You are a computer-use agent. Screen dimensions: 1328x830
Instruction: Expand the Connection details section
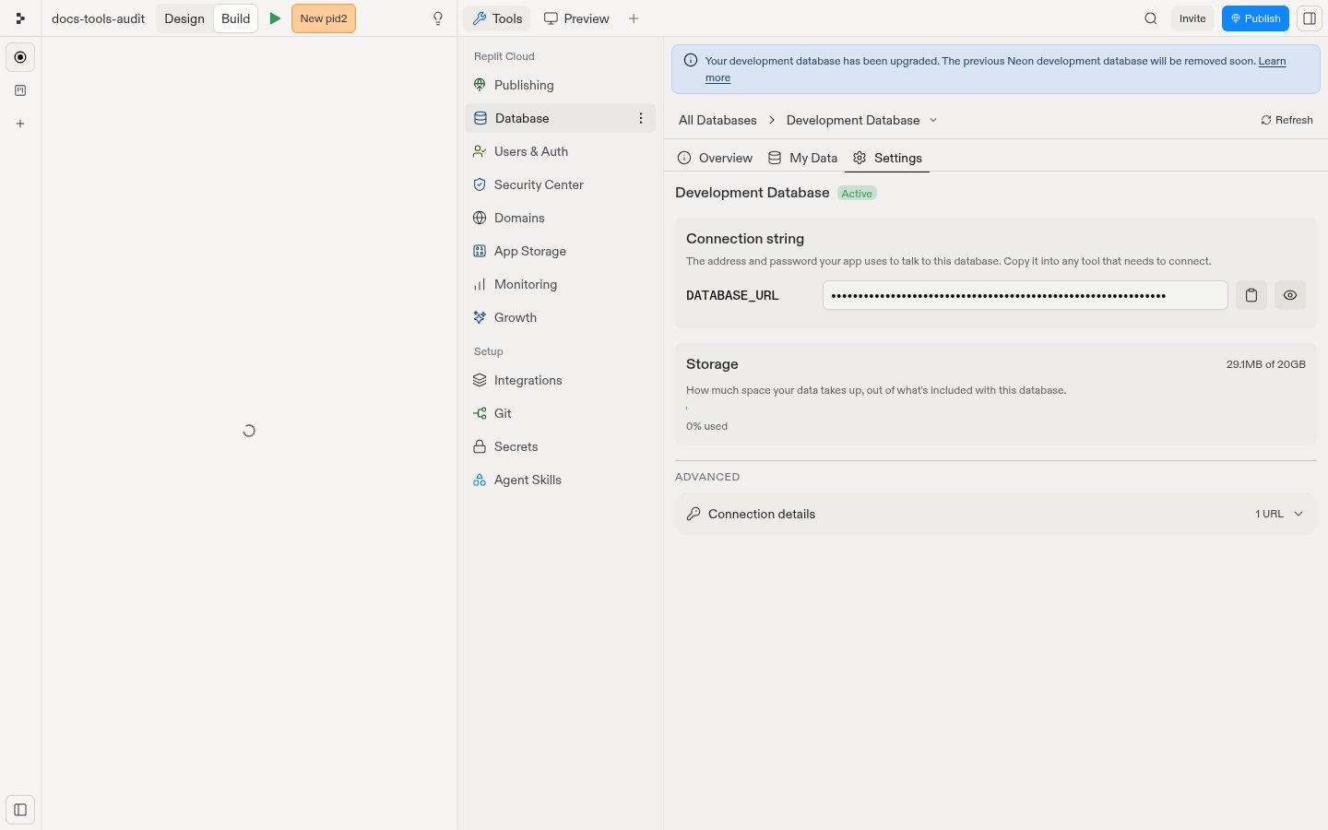[x=996, y=514]
